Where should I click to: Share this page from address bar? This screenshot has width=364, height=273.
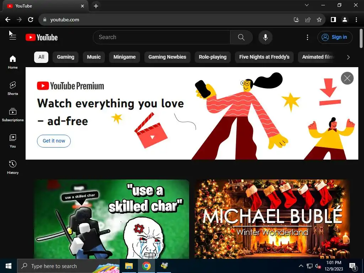coord(308,20)
